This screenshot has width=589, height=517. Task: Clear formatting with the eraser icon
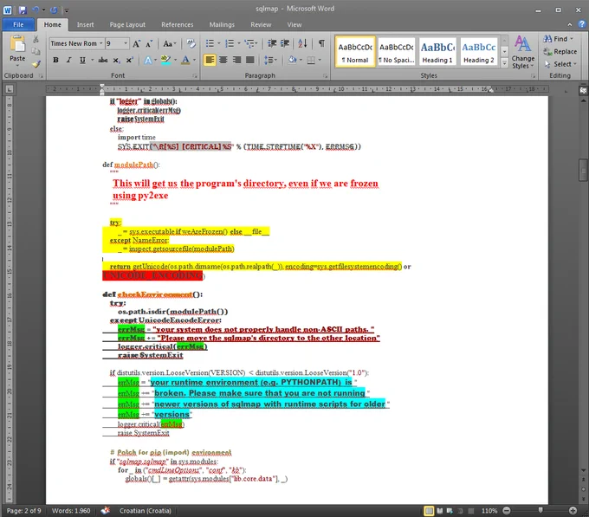pos(191,44)
